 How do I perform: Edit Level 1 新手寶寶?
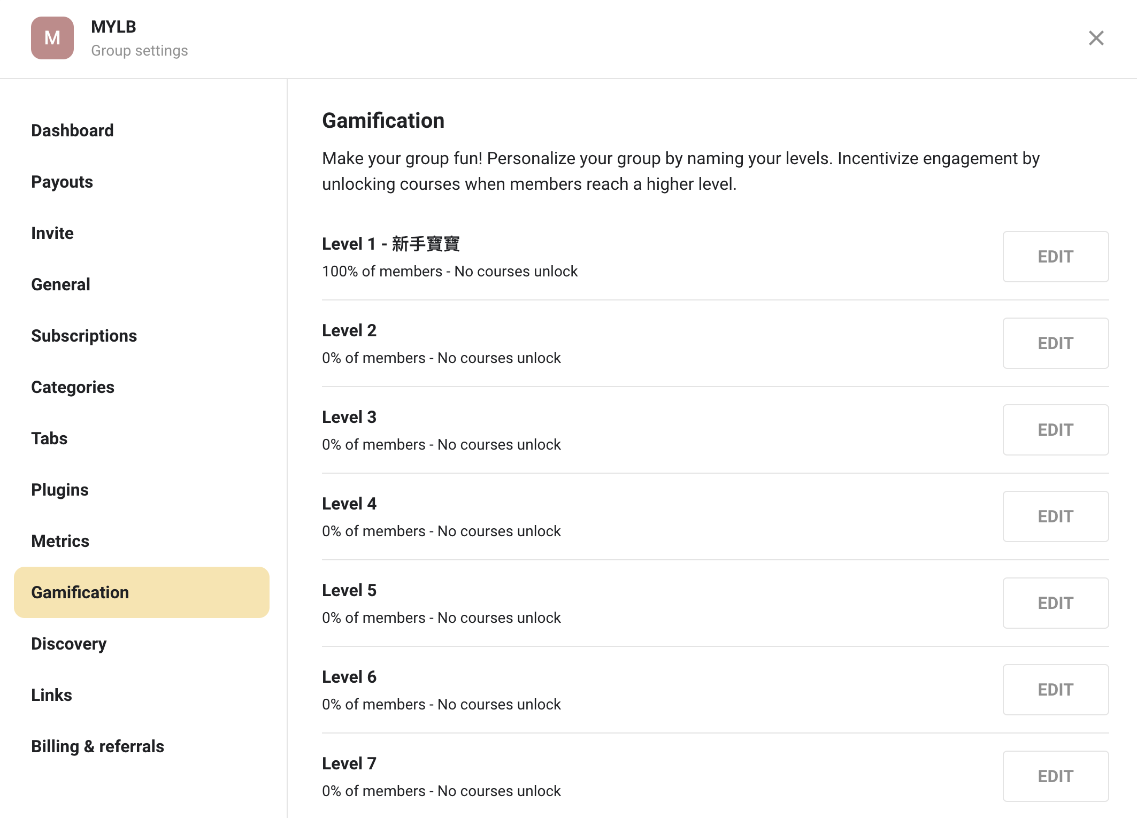click(1056, 257)
